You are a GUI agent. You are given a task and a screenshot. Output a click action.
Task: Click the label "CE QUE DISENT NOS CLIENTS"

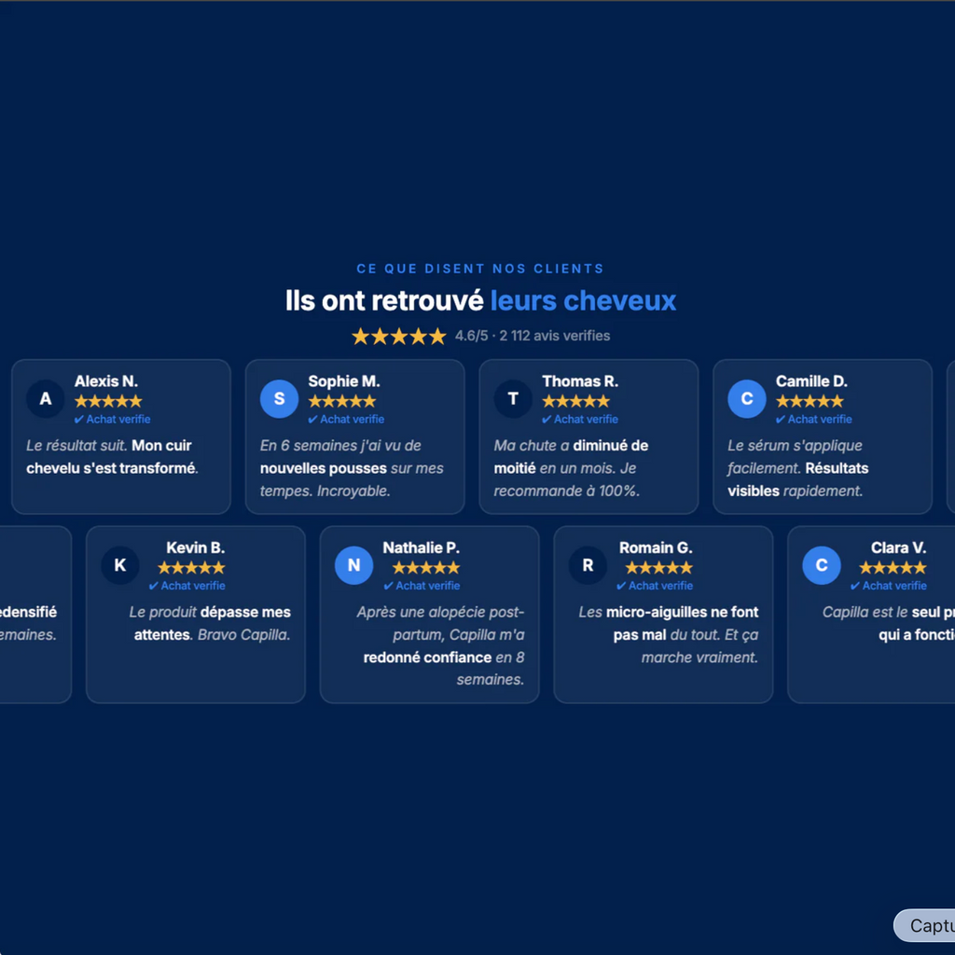480,269
